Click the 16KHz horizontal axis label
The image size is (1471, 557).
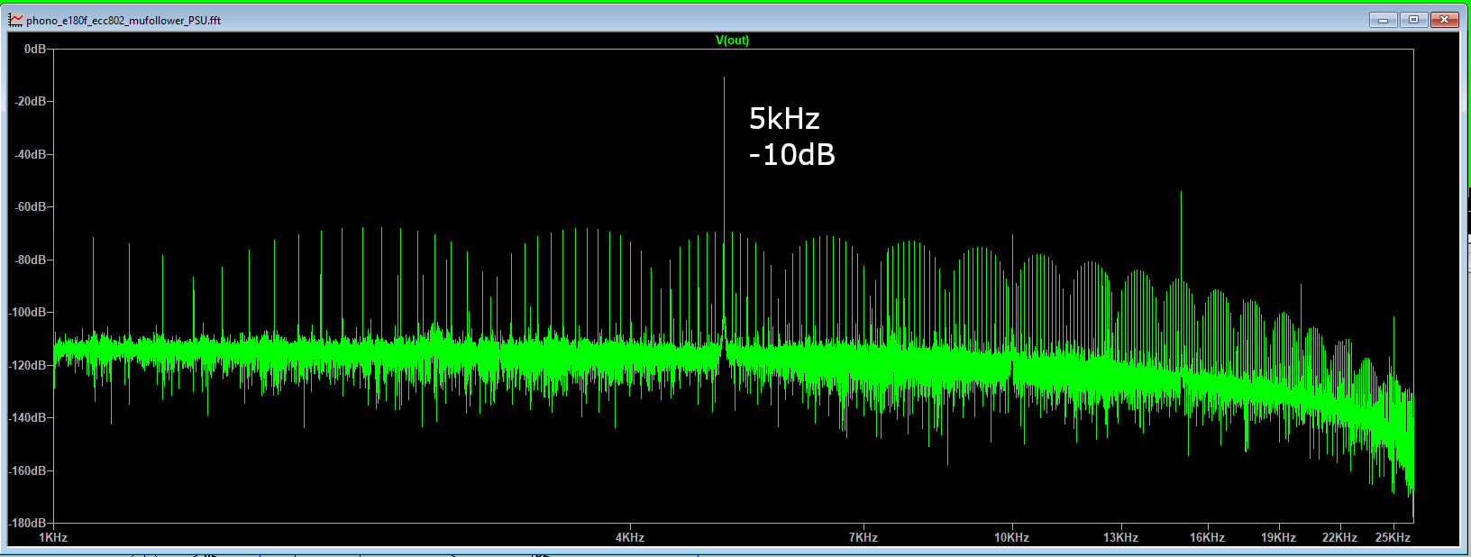[1207, 537]
